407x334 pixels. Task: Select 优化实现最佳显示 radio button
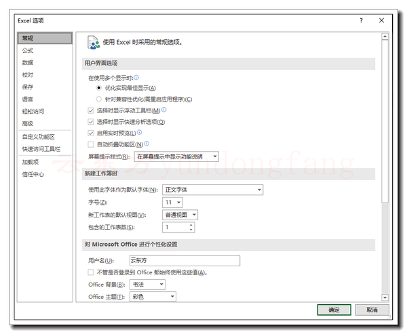tap(98, 88)
